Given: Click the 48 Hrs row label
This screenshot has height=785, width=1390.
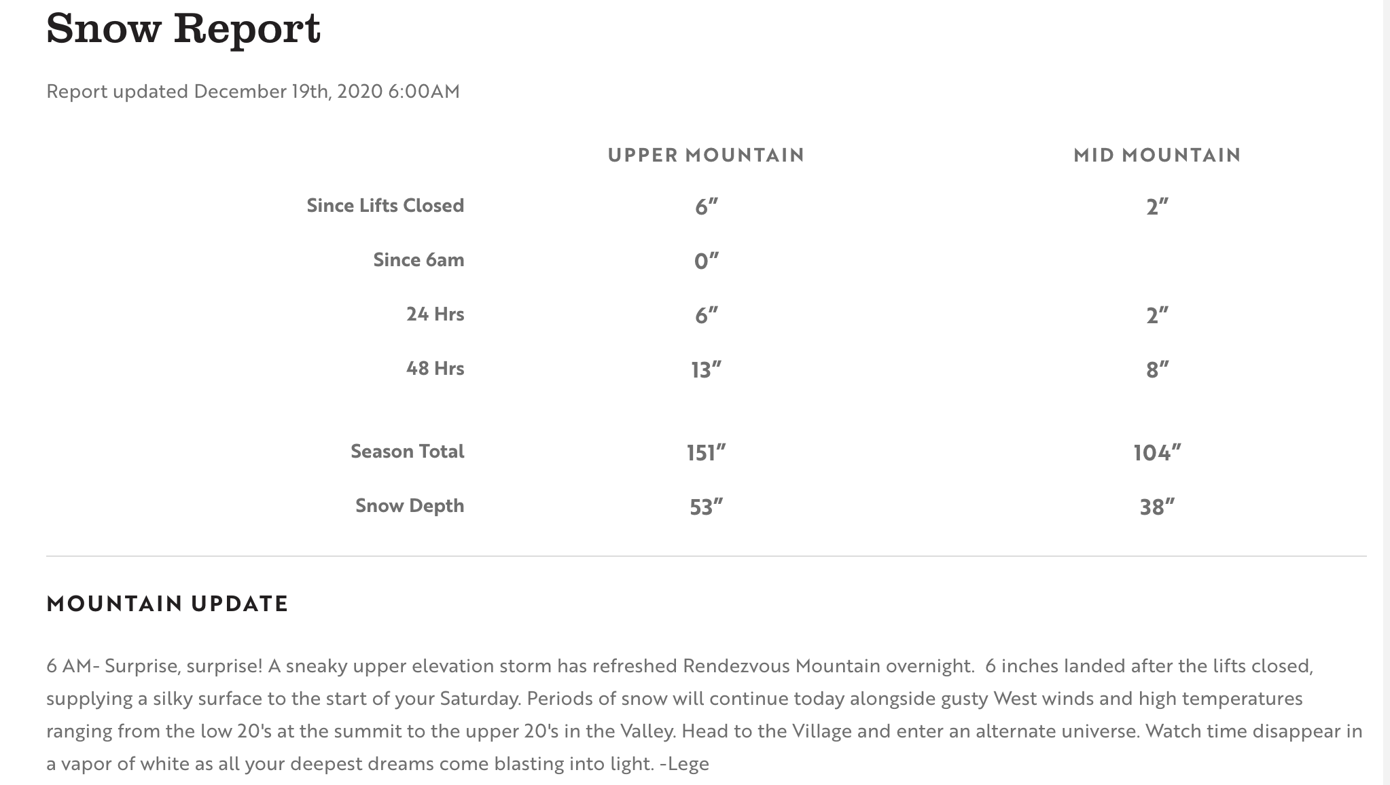Looking at the screenshot, I should (x=435, y=368).
